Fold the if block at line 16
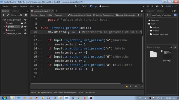 pyautogui.click(x=39, y=57)
